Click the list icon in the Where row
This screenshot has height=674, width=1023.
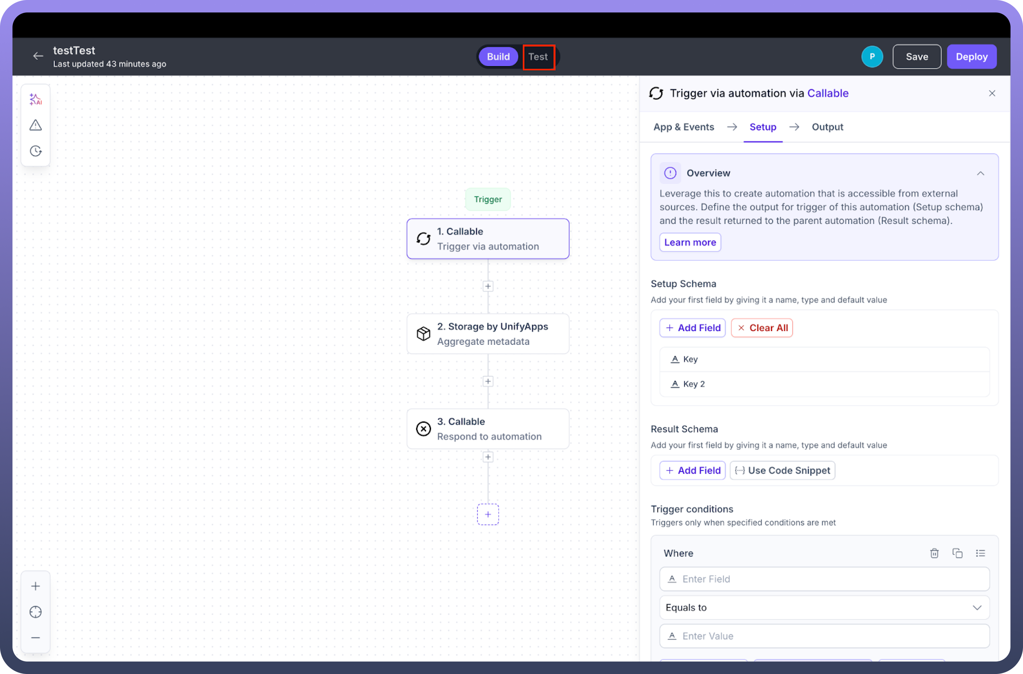click(981, 553)
